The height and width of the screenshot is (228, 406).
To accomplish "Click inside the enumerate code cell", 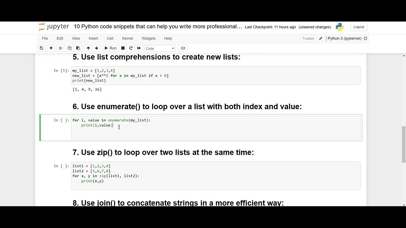I will point(216,127).
